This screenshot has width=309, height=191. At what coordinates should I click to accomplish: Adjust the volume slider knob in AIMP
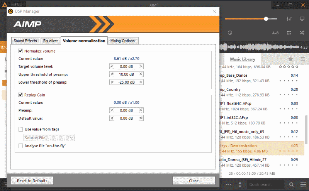click(x=266, y=19)
